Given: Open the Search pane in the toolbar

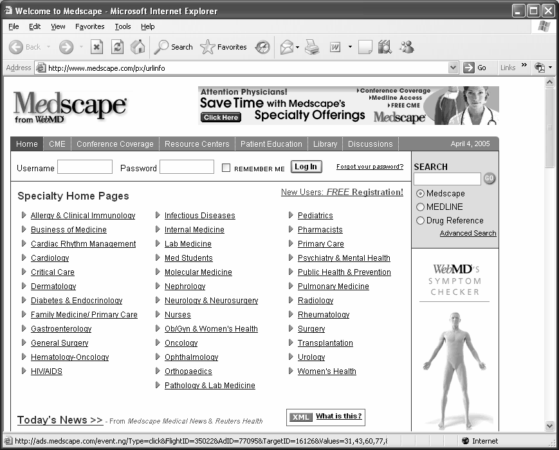Looking at the screenshot, I should click(x=173, y=47).
